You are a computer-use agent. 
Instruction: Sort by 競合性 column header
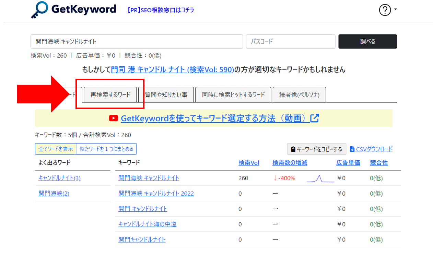click(x=379, y=163)
